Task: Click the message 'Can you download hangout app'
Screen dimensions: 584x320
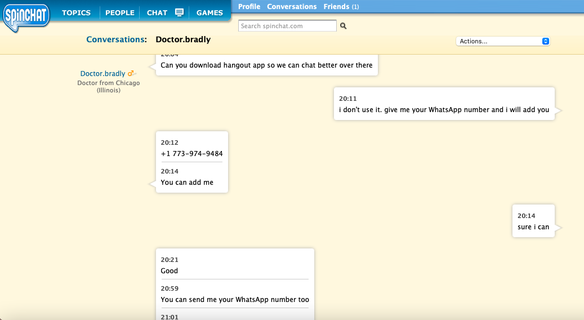Action: (x=267, y=65)
